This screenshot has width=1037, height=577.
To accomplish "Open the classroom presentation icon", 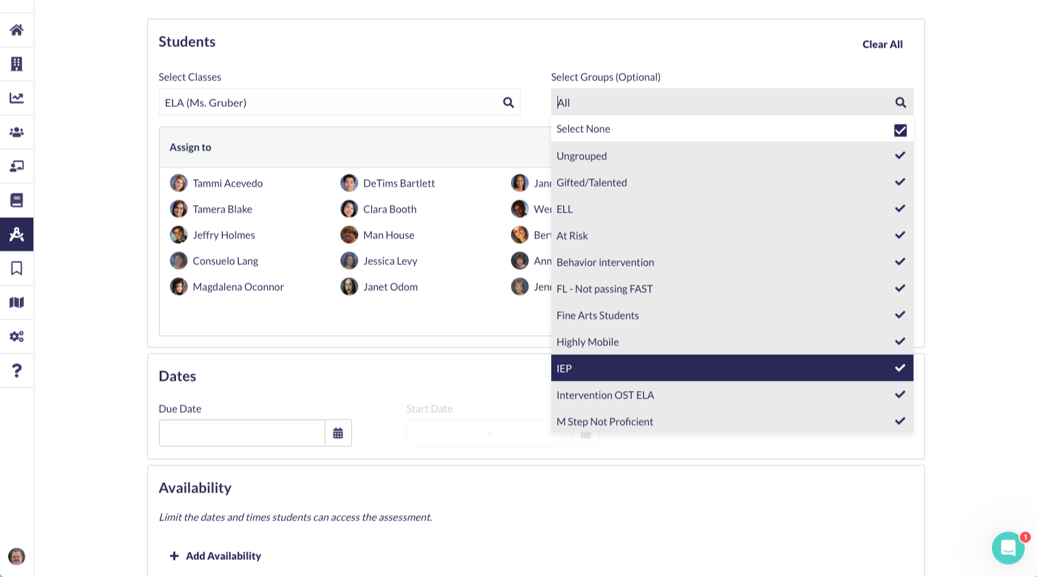I will (x=16, y=166).
